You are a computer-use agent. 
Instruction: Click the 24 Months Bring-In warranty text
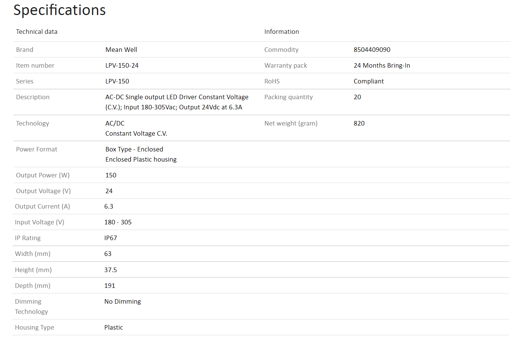coord(382,65)
